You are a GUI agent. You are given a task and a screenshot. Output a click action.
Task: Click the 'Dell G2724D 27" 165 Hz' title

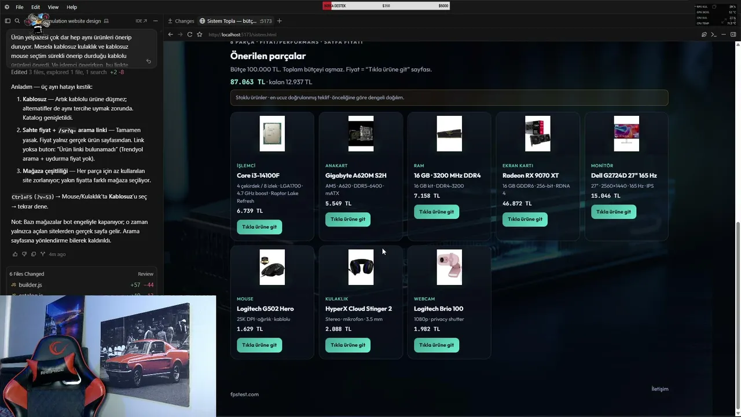624,175
